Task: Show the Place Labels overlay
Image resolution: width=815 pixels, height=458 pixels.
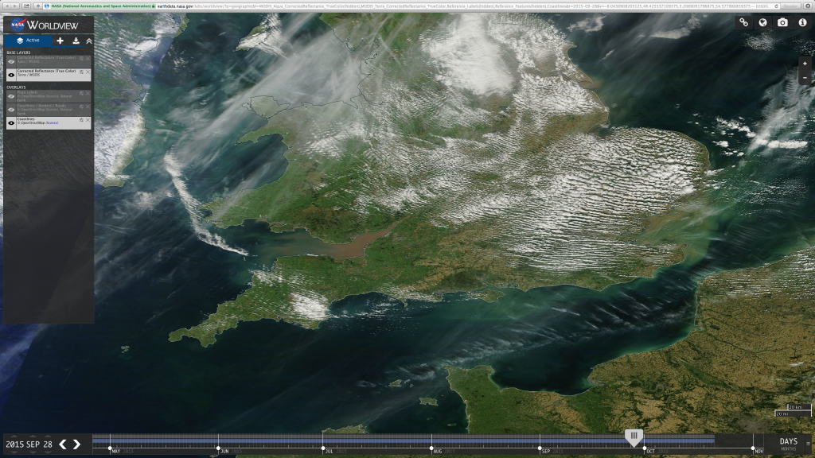Action: click(11, 96)
